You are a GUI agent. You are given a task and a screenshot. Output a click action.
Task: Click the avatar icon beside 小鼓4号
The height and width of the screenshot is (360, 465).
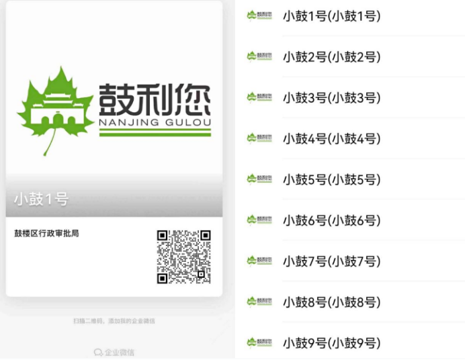pyautogui.click(x=259, y=138)
